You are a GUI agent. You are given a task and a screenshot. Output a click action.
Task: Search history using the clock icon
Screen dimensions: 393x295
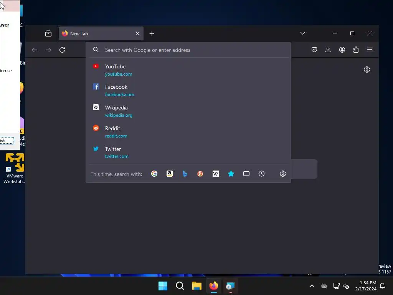[262, 174]
